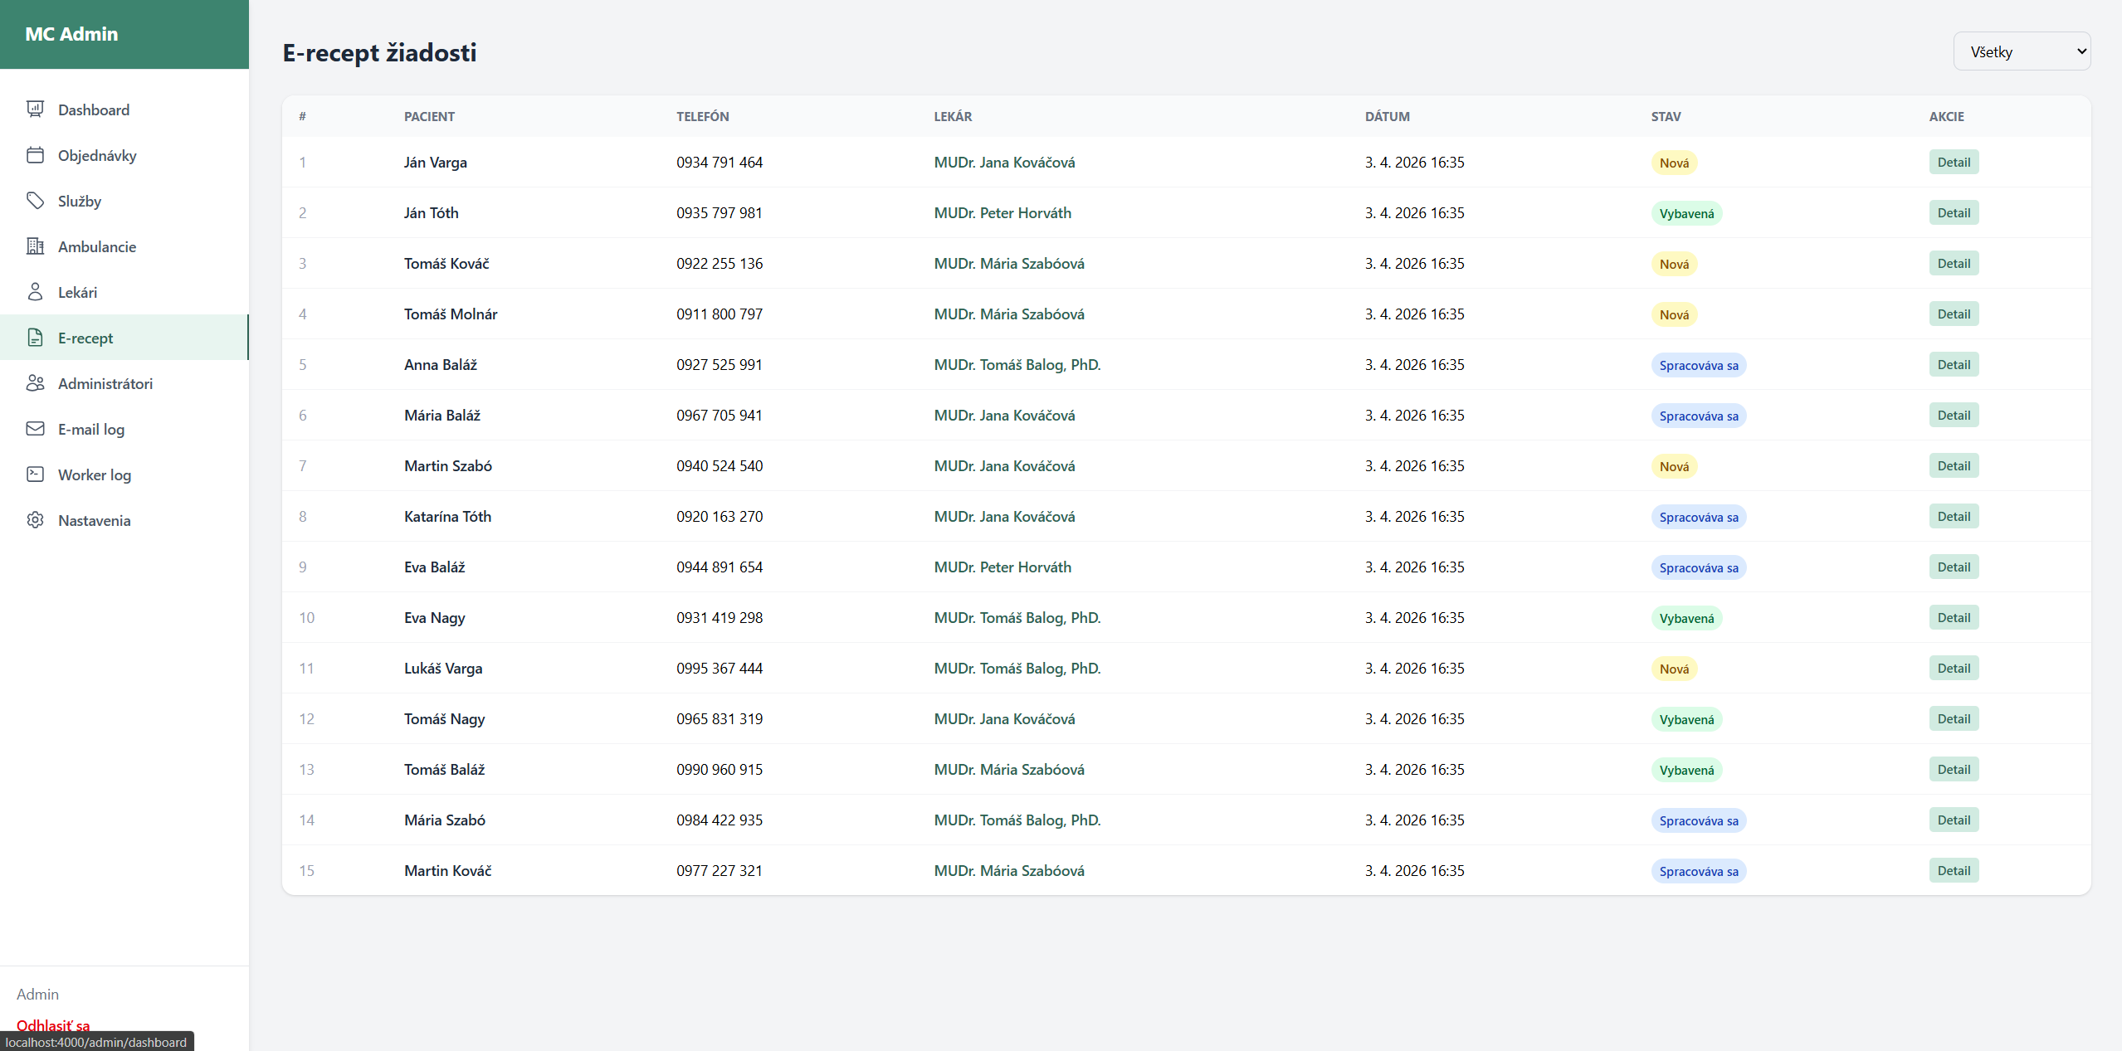Click the Nastavenia gear icon
The width and height of the screenshot is (2122, 1051).
(35, 520)
